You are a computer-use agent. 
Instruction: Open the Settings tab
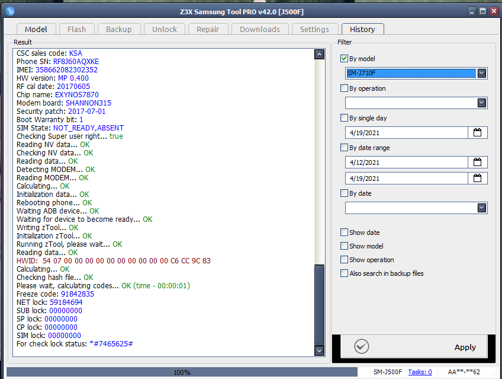pyautogui.click(x=314, y=29)
